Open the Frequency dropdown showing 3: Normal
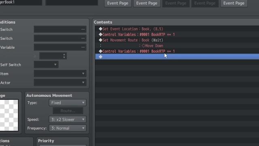 (68, 128)
